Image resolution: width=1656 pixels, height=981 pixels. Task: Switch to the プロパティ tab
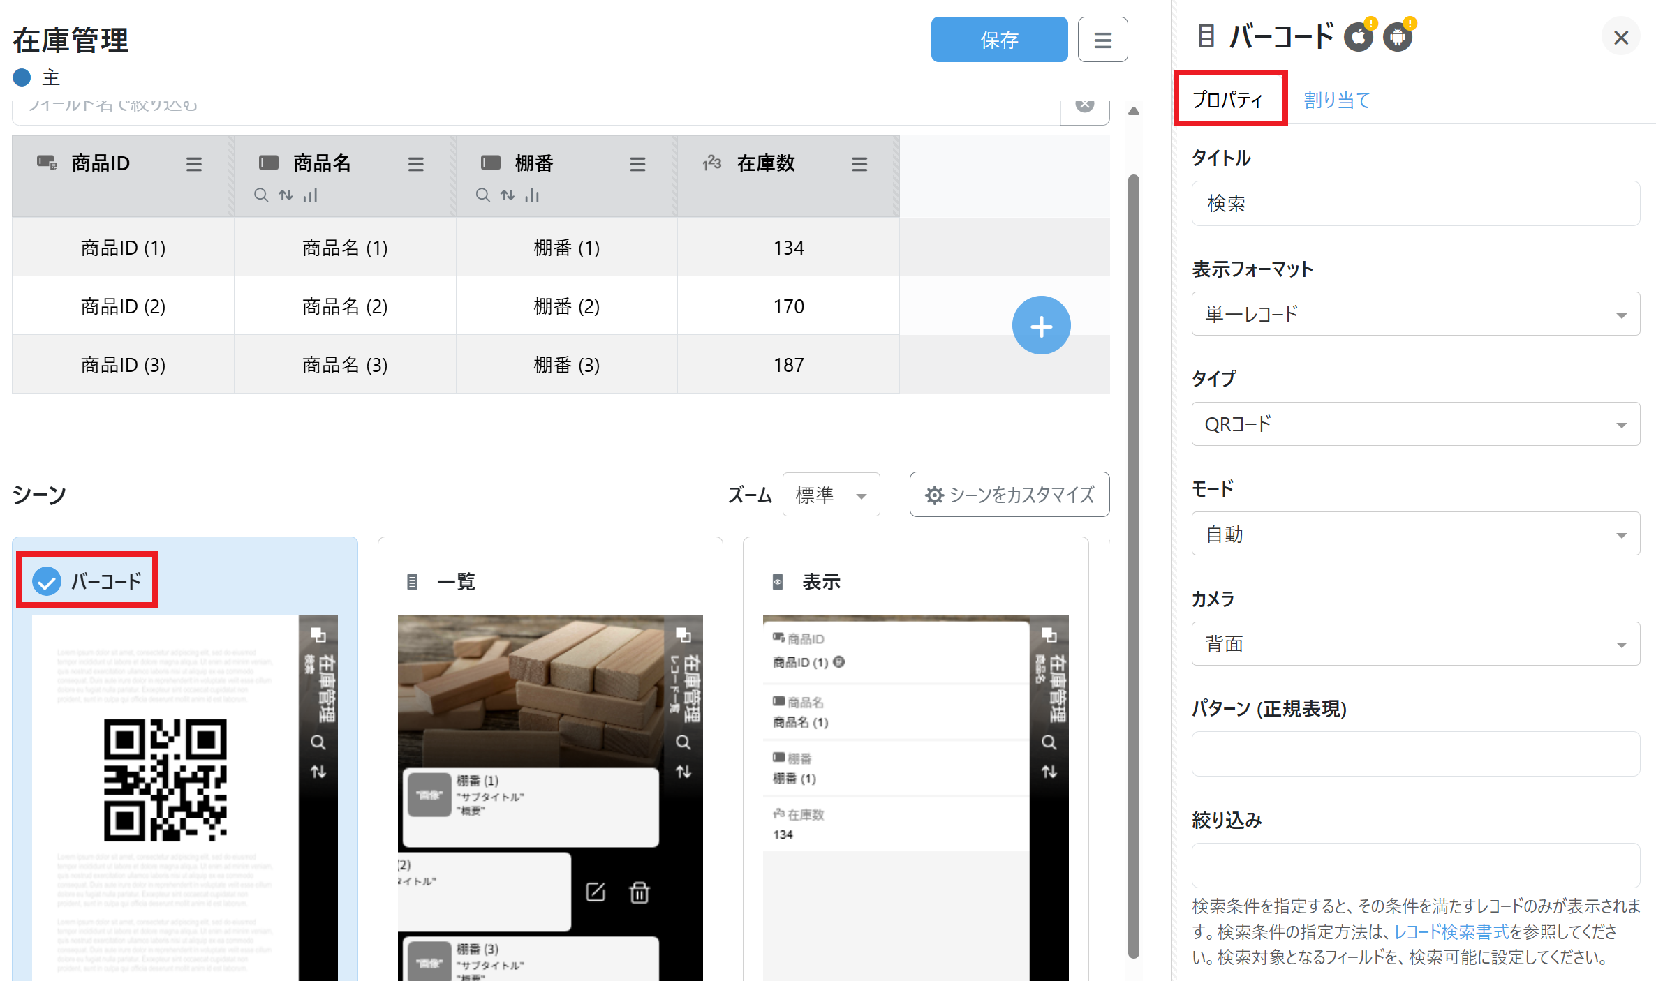(x=1228, y=100)
